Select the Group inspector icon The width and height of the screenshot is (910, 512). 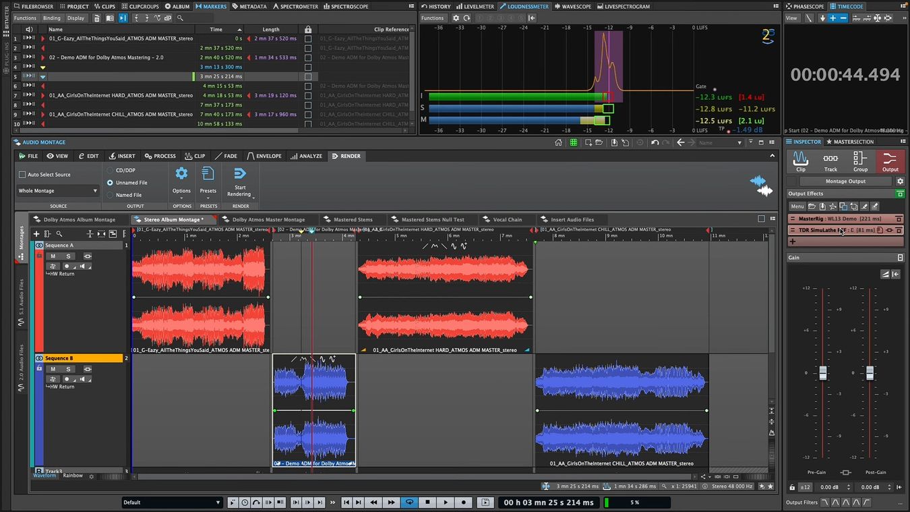point(859,161)
